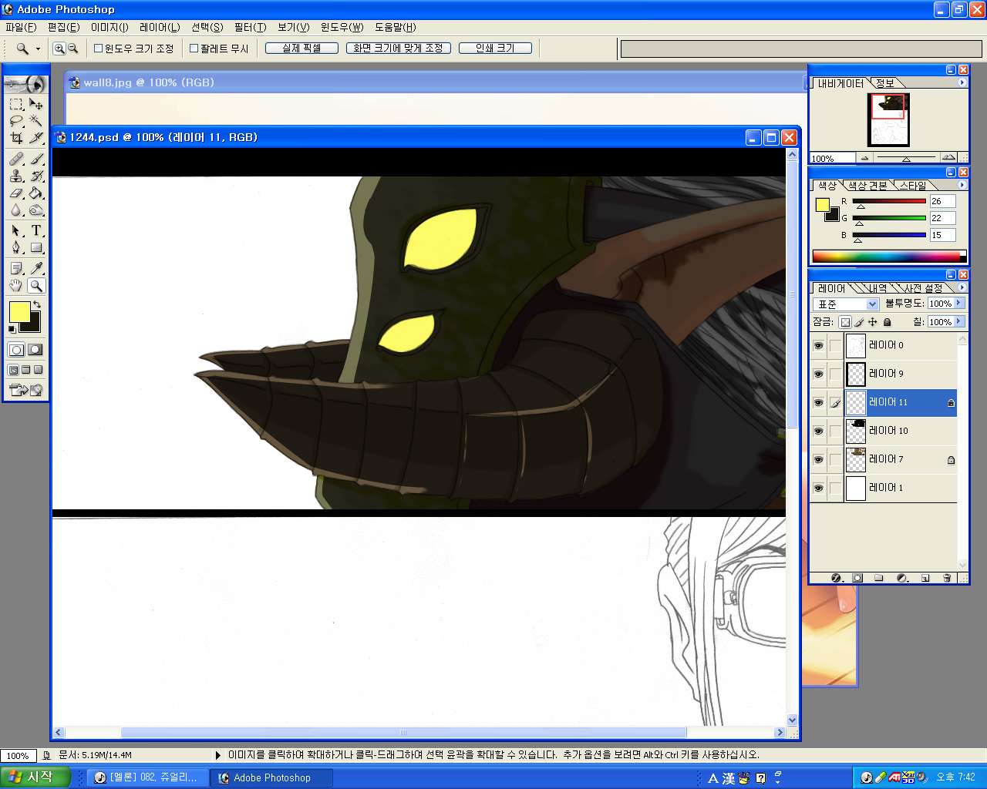Screen dimensions: 987x789
Task: Select the Paint Bucket tool
Action: click(36, 193)
